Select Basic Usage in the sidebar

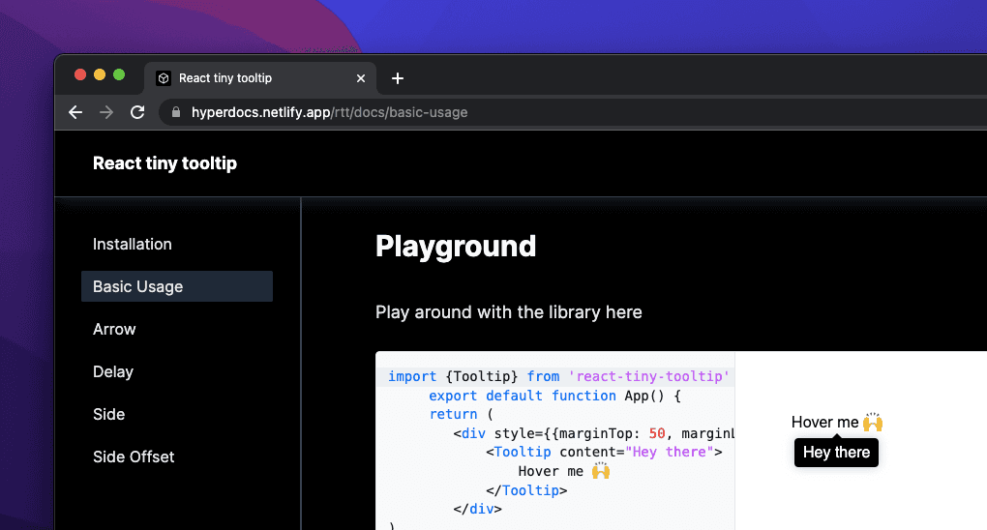137,286
